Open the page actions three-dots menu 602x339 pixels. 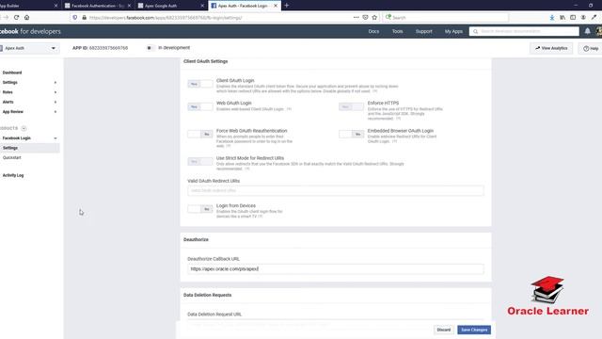(x=356, y=18)
